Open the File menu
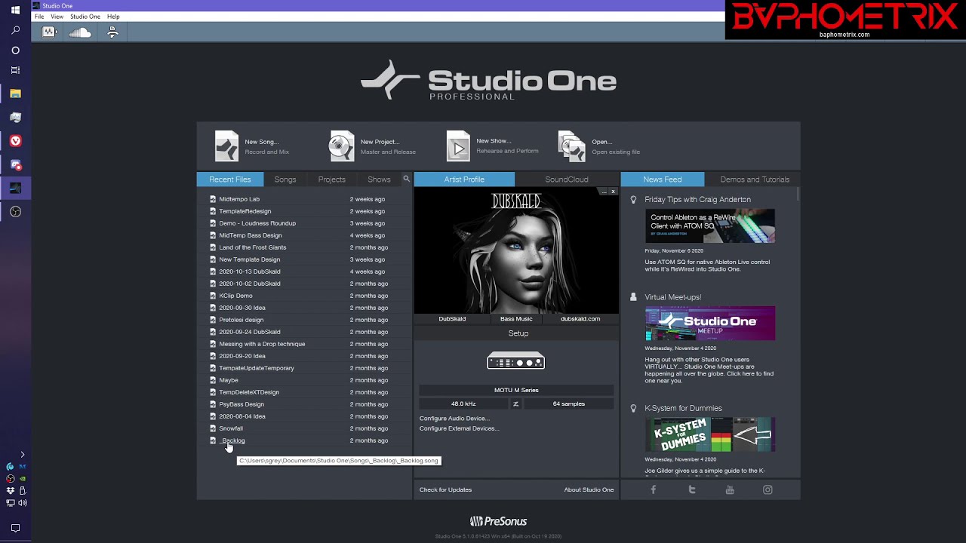 [39, 17]
